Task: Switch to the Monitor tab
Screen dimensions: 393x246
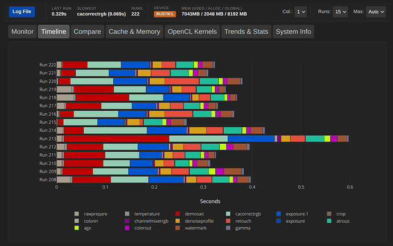Action: pyautogui.click(x=22, y=32)
